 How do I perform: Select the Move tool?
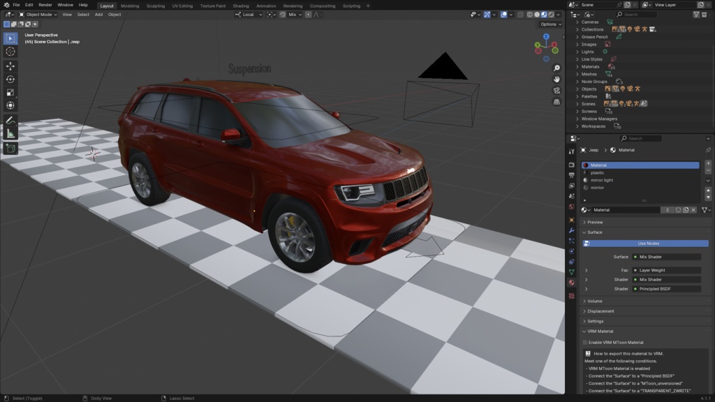point(10,66)
